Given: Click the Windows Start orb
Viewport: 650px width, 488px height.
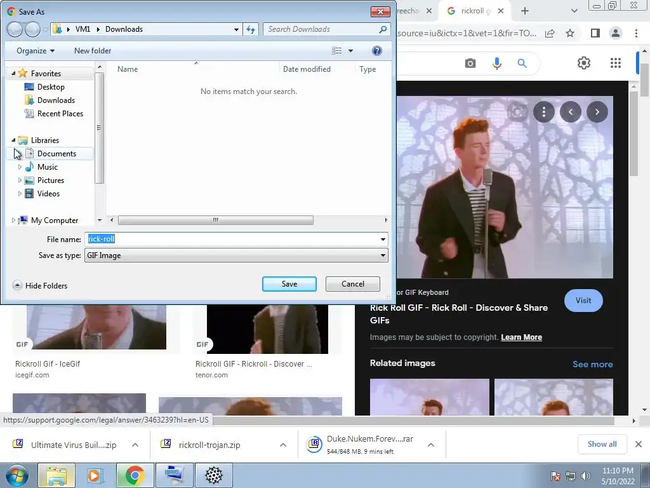Looking at the screenshot, I should pos(17,475).
